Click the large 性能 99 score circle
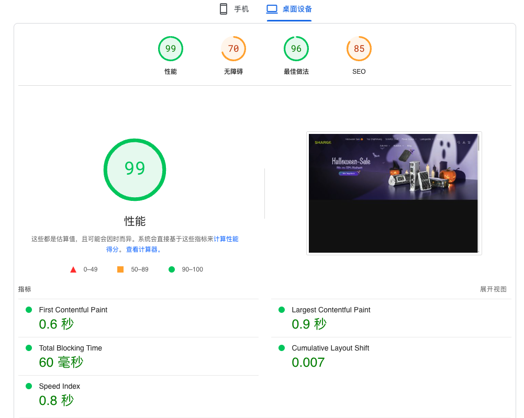This screenshot has width=524, height=418. [x=135, y=170]
